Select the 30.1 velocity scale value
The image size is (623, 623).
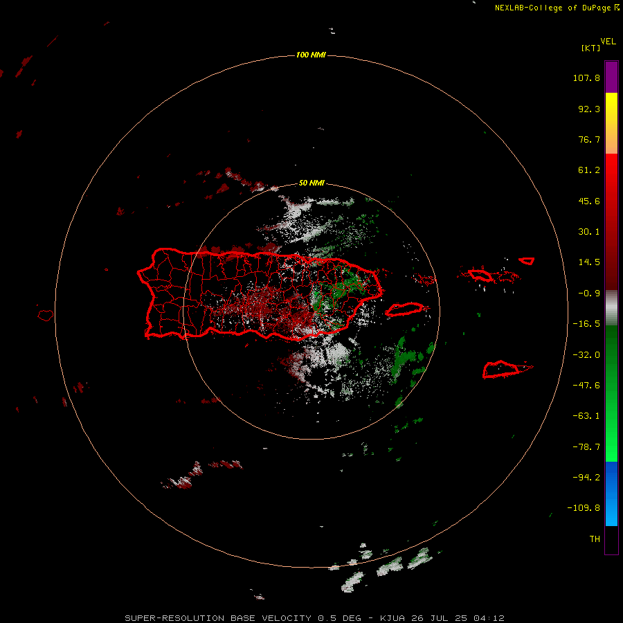589,232
